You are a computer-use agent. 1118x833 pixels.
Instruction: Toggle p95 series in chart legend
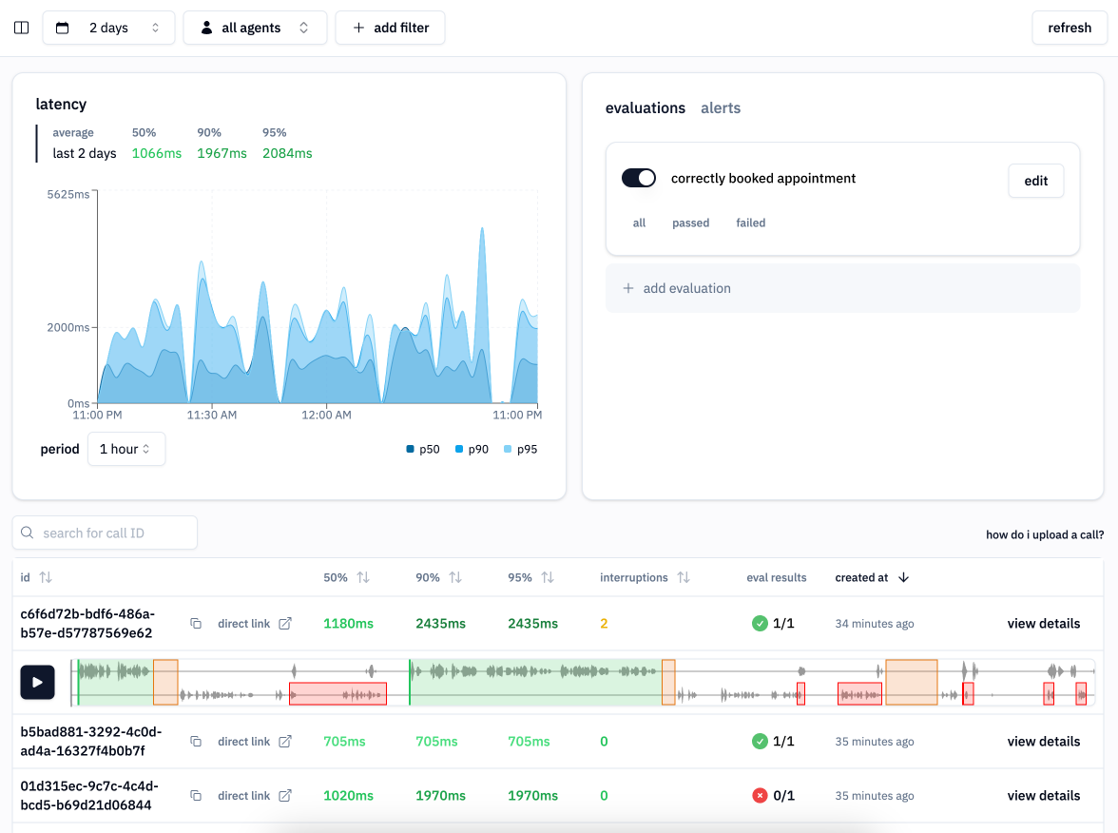click(x=520, y=449)
